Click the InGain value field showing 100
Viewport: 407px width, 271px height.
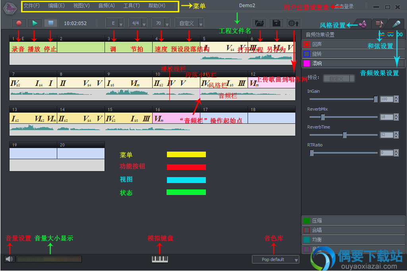click(386, 99)
